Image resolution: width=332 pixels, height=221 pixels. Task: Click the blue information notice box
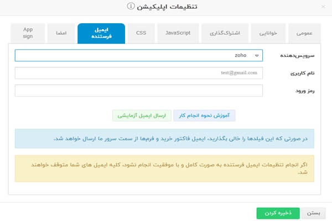pyautogui.click(x=164, y=138)
